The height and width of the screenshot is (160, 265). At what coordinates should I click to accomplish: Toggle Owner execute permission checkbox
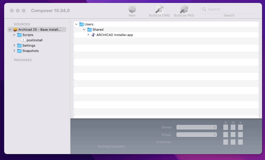(240, 127)
